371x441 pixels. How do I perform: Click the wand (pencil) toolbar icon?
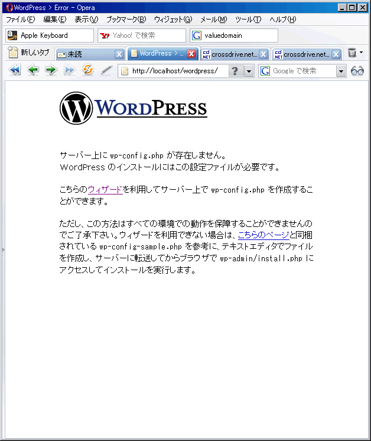tap(106, 70)
